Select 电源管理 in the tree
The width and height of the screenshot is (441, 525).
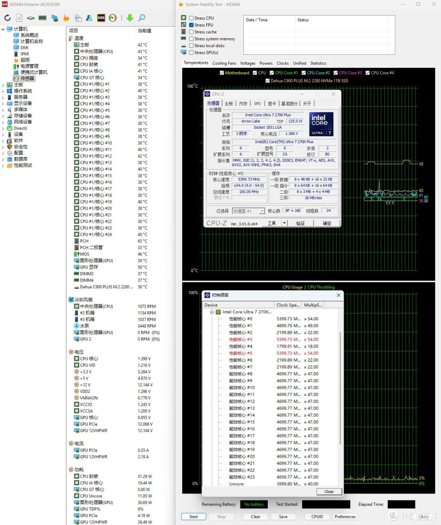click(x=29, y=66)
